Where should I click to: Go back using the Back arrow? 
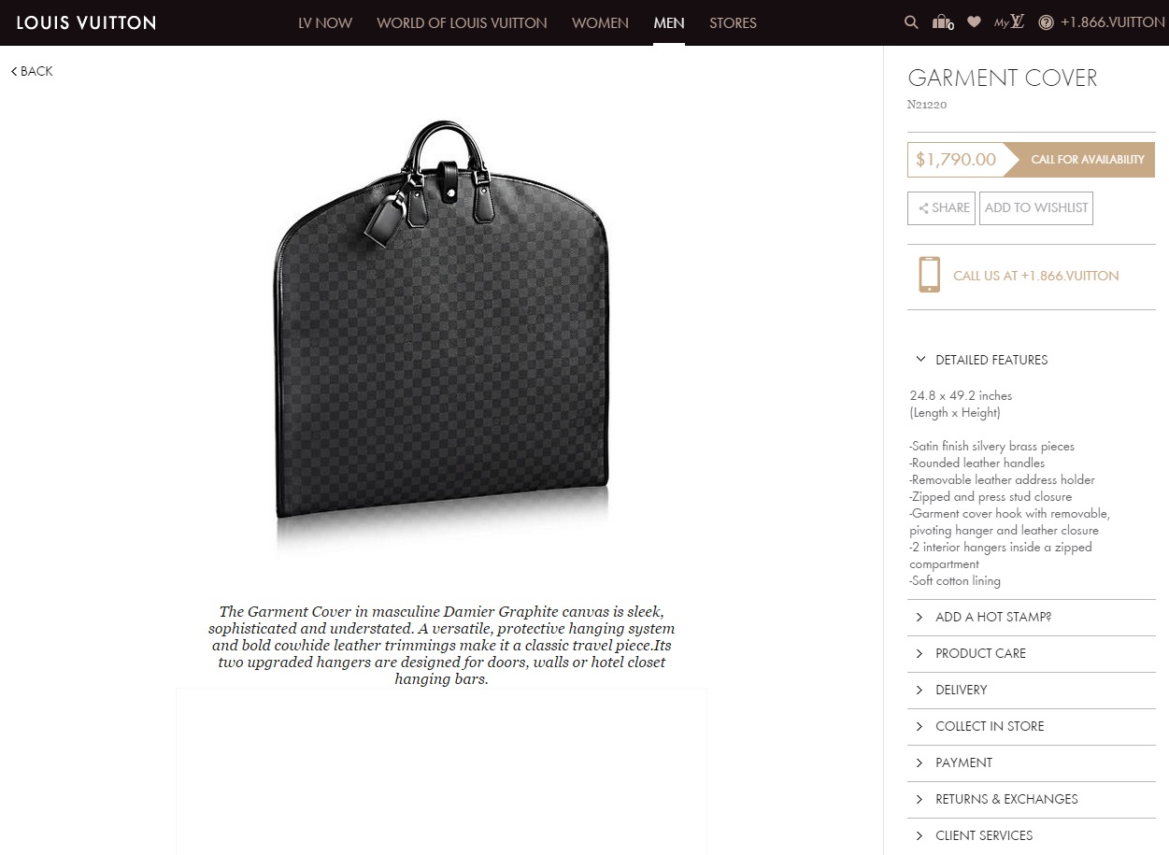click(x=32, y=71)
